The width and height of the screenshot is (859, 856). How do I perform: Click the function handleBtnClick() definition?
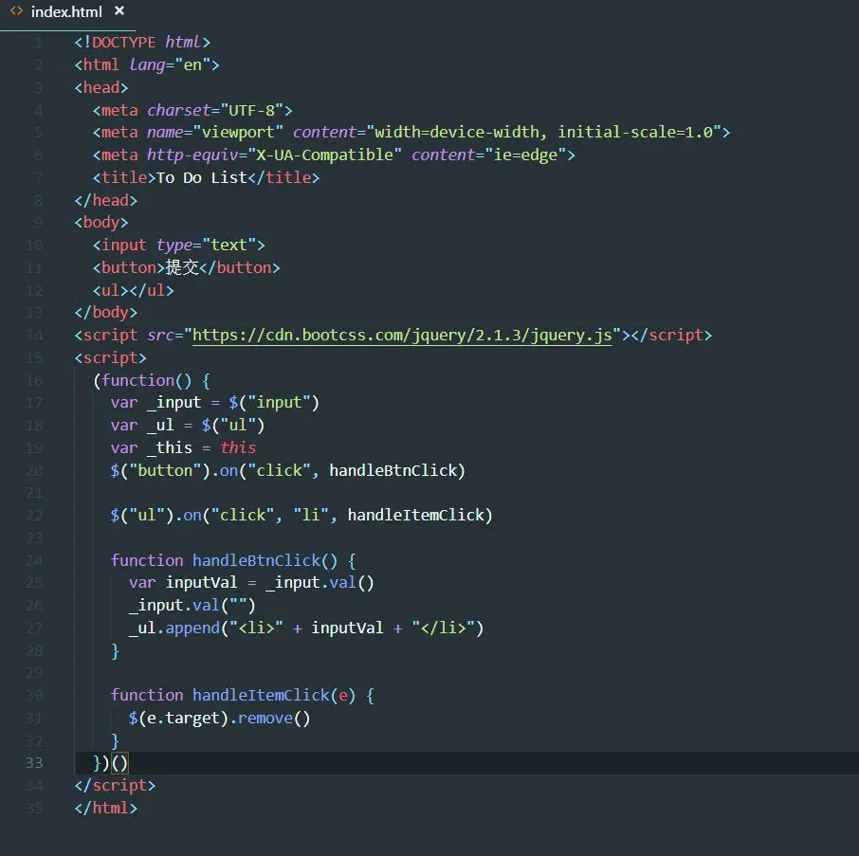(233, 560)
